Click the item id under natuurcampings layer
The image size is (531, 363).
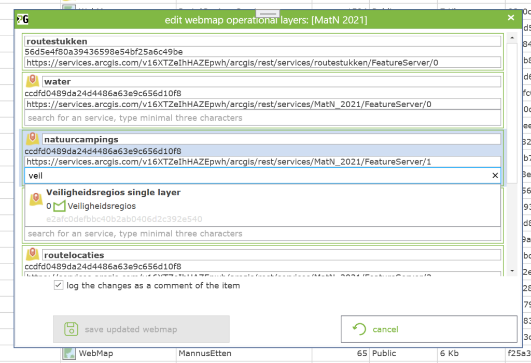coord(103,151)
